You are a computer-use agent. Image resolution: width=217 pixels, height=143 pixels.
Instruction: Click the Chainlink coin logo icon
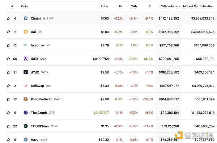[x=26, y=18]
